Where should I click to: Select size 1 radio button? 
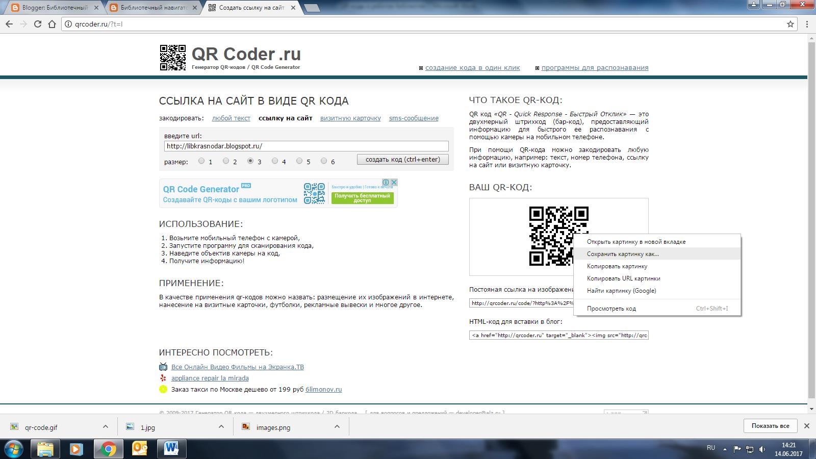(x=201, y=161)
